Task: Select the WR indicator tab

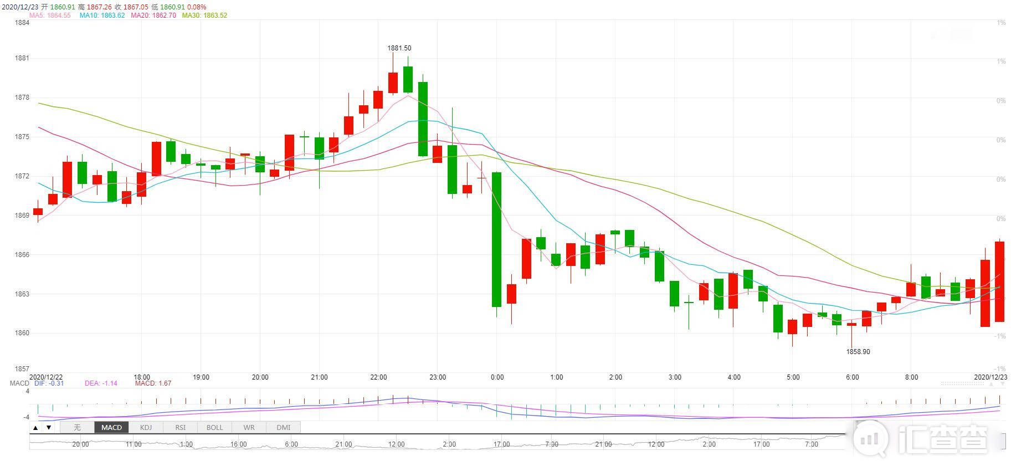Action: (249, 428)
